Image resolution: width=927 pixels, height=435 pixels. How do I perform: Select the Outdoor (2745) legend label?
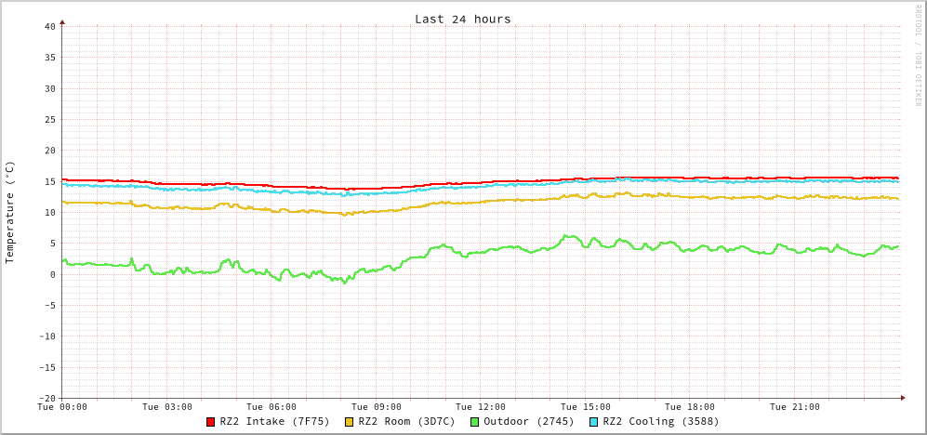[528, 422]
